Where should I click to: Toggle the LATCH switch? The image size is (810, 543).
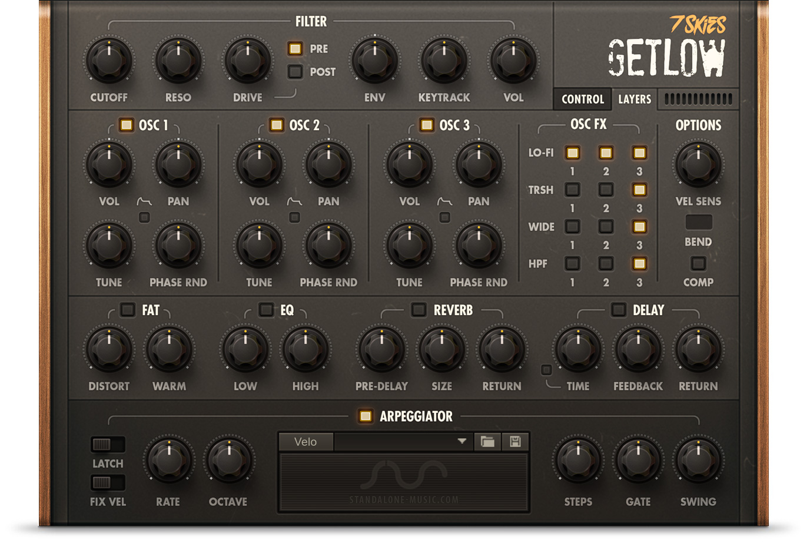108,444
